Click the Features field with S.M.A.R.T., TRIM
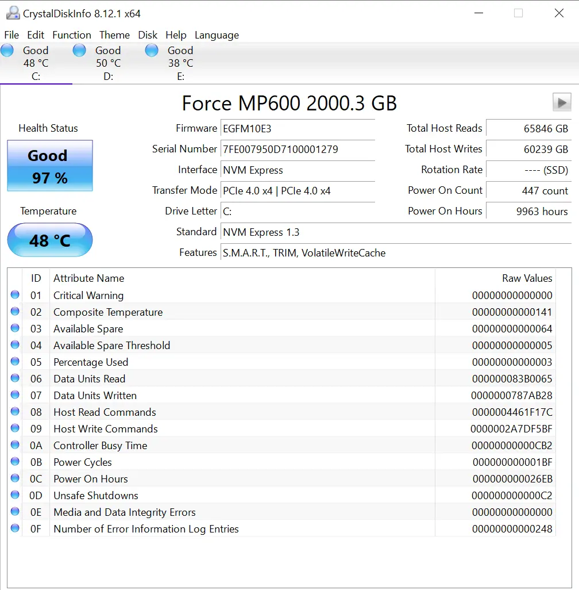The width and height of the screenshot is (579, 590). (x=396, y=253)
